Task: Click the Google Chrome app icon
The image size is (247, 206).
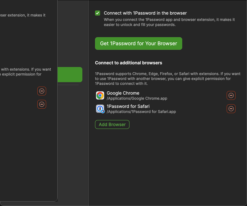Action: pyautogui.click(x=100, y=95)
